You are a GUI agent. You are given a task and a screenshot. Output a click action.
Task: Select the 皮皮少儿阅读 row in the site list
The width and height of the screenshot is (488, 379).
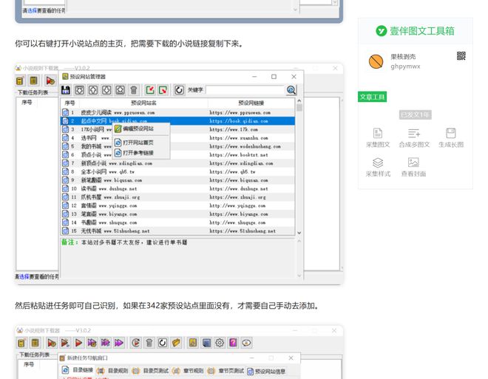177,112
